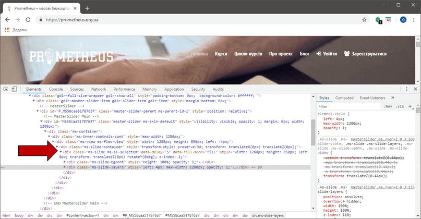Toggle the :hov element state panel
This screenshot has width=421, height=219.
pyautogui.click(x=388, y=106)
